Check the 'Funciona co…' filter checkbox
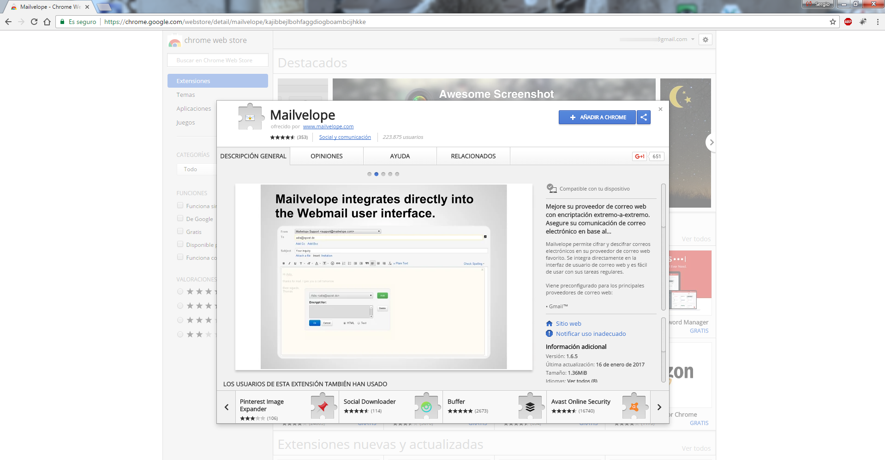This screenshot has width=885, height=460. (x=180, y=257)
